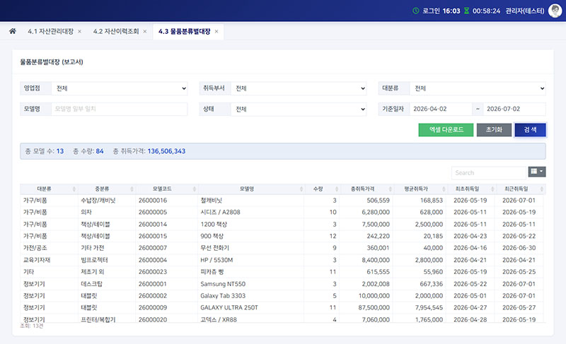Click the 엑셀 다운로드 button
This screenshot has width=566, height=344.
[x=446, y=130]
